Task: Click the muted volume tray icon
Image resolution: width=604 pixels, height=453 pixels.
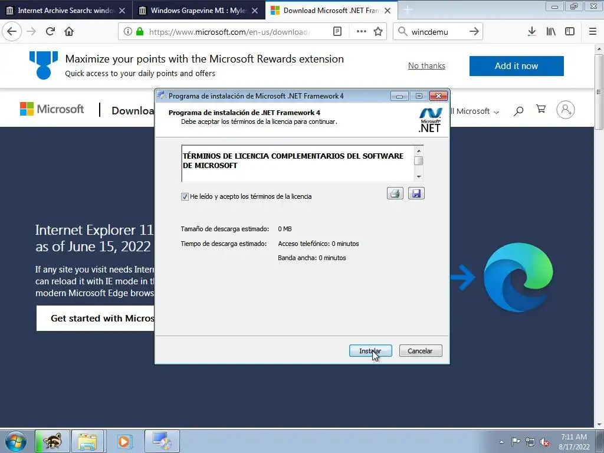Action: tap(544, 442)
